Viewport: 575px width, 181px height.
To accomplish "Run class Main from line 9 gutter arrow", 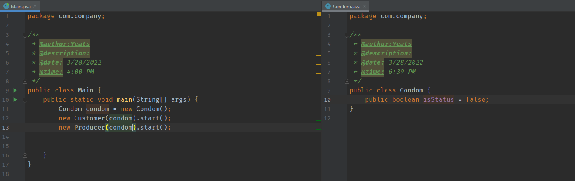I will (15, 90).
